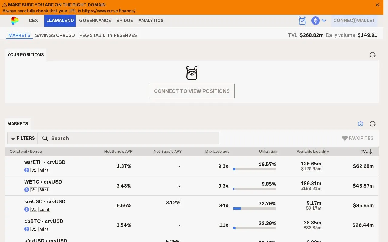The height and width of the screenshot is (242, 388).
Task: Click CONNECT TO VIEW POSITIONS button
Action: tap(192, 91)
